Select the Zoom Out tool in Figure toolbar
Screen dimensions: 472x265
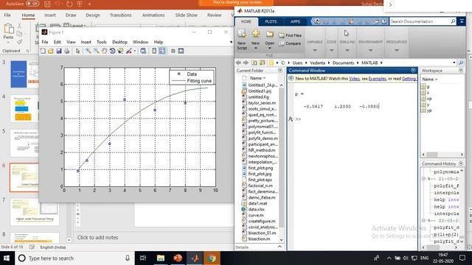(x=97, y=51)
